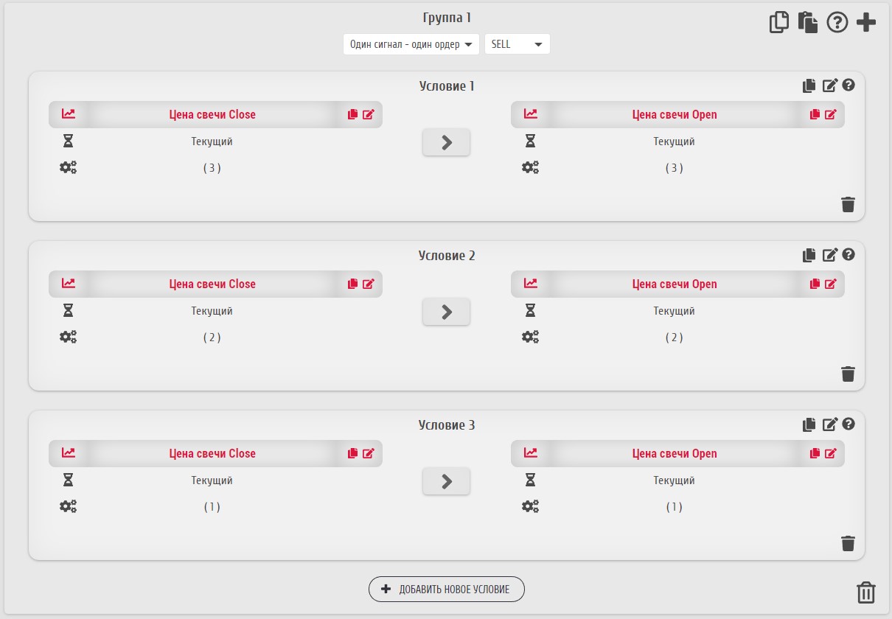
Task: Open help for Условие 1
Action: click(849, 85)
